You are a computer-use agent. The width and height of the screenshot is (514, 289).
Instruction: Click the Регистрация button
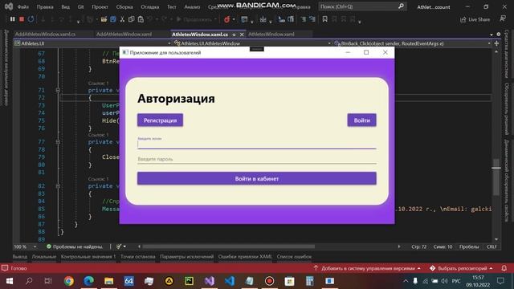[160, 120]
